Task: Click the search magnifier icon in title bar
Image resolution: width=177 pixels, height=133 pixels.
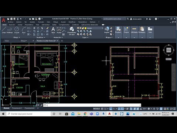Action: (128, 19)
